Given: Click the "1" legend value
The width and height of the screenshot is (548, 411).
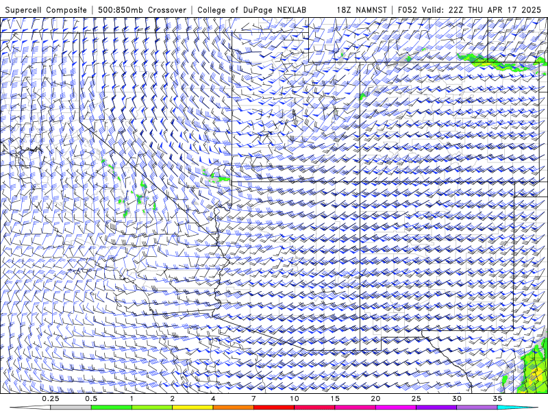Looking at the screenshot, I should point(132,399).
